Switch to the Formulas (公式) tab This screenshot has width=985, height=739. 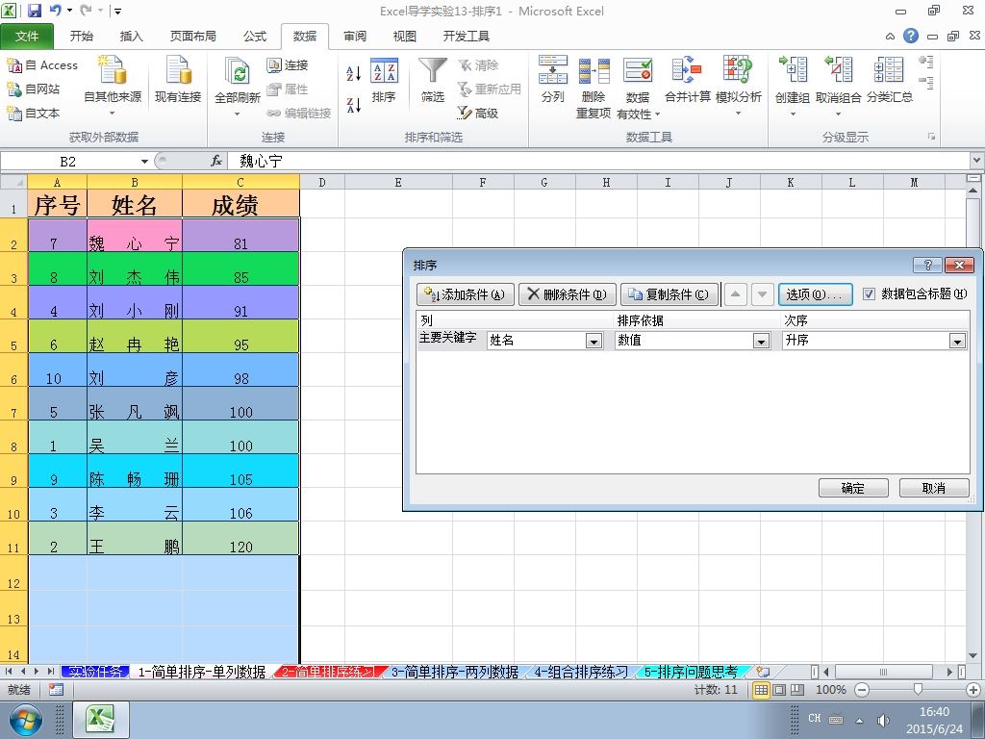tap(255, 37)
